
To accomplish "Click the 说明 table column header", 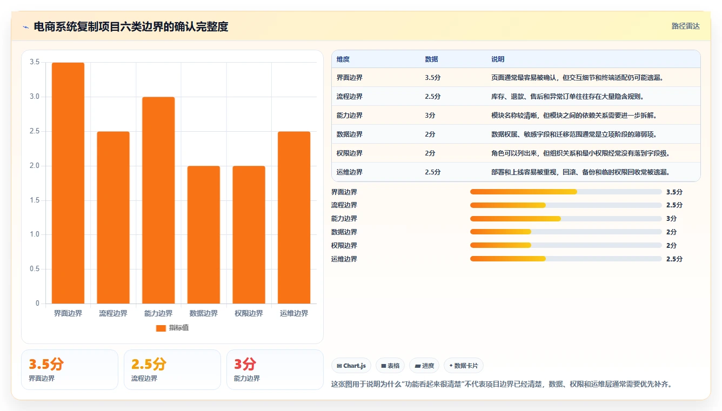I will 498,59.
